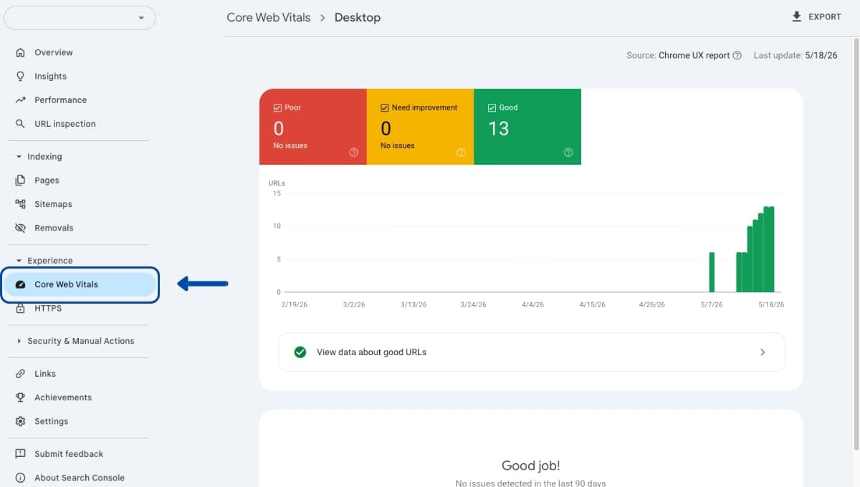
Task: Click the Submit feedback speech icon
Action: point(20,454)
